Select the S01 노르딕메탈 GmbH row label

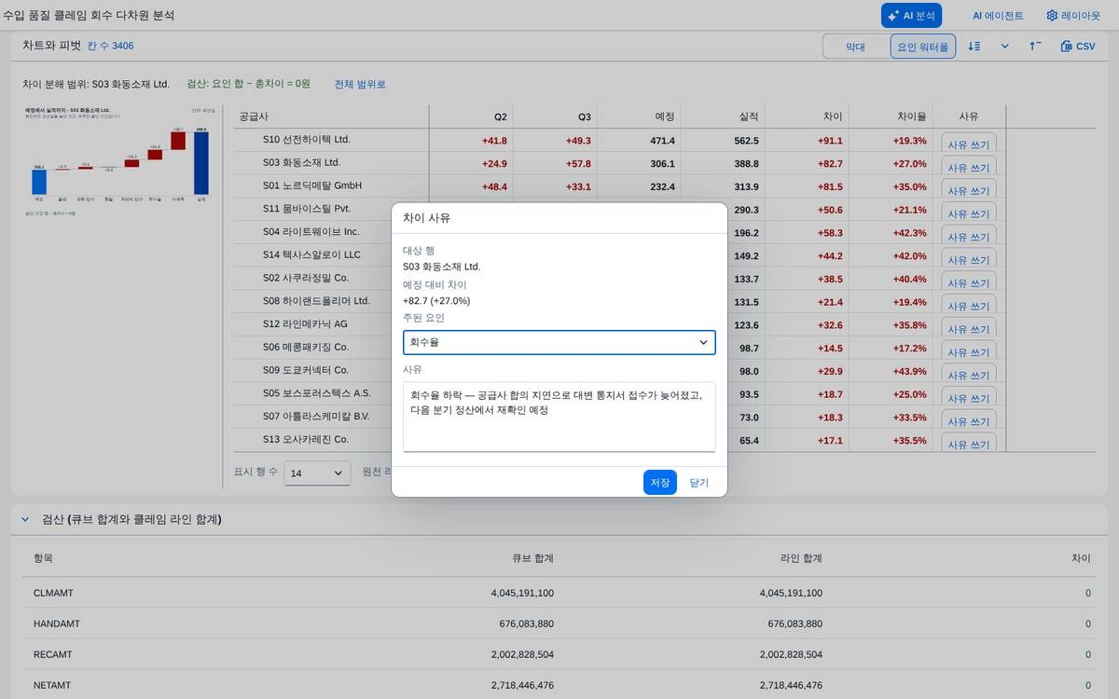click(x=311, y=185)
